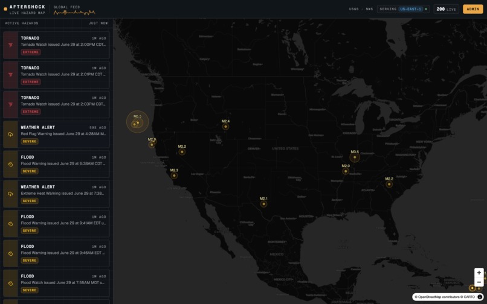The image size is (487, 304).
Task: Zoom out the map with minus button
Action: 479,282
